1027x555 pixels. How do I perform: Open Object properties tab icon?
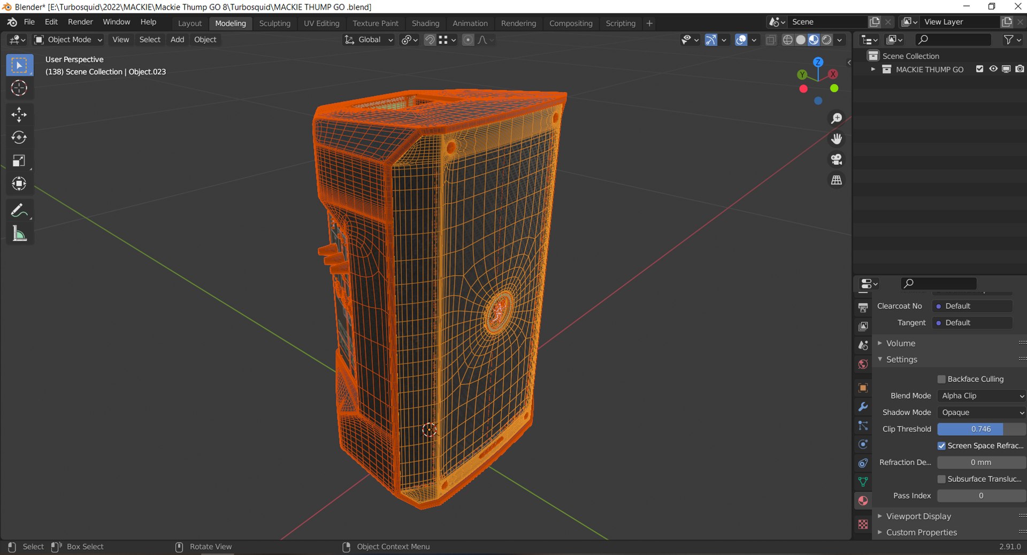pos(863,388)
